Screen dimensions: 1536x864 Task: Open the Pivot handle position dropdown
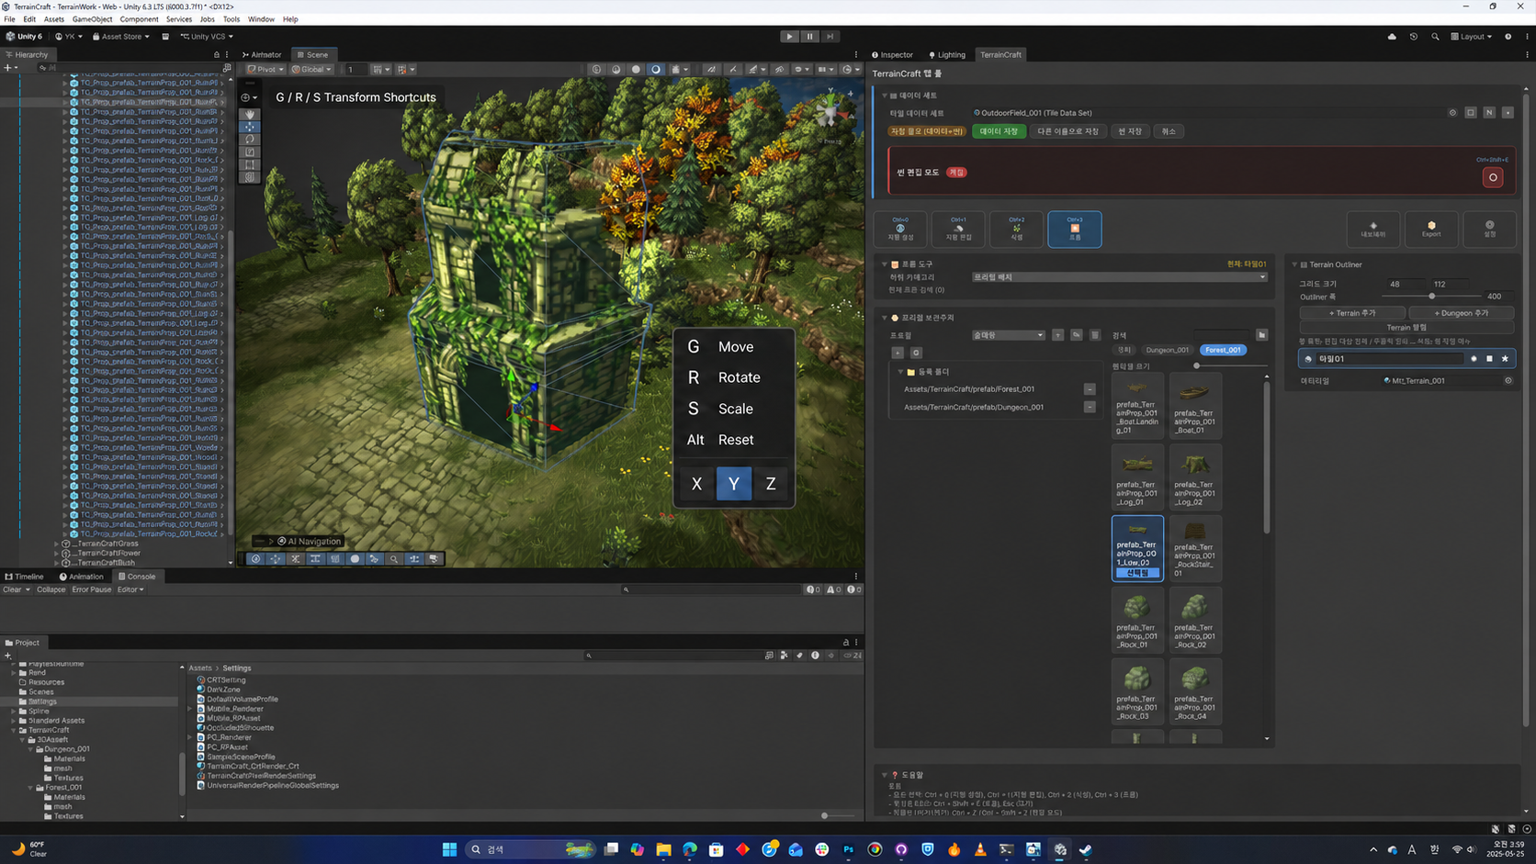pos(265,69)
